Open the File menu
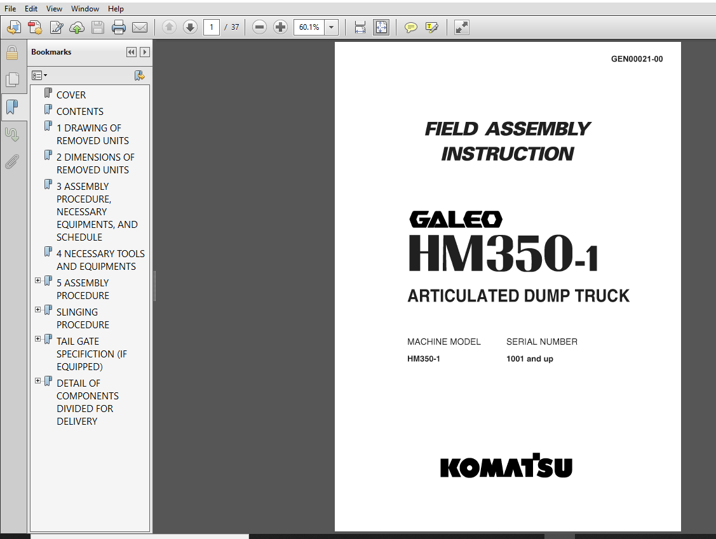 coord(10,9)
